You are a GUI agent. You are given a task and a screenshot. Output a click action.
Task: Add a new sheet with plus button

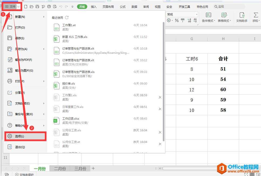pos(93,168)
